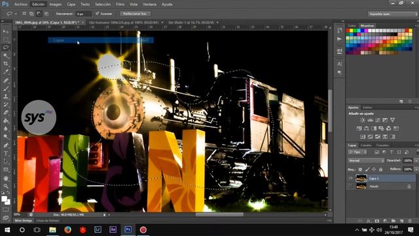Screen dimensions: 419x236
Task: Toggle lock position
Action: pos(374,169)
